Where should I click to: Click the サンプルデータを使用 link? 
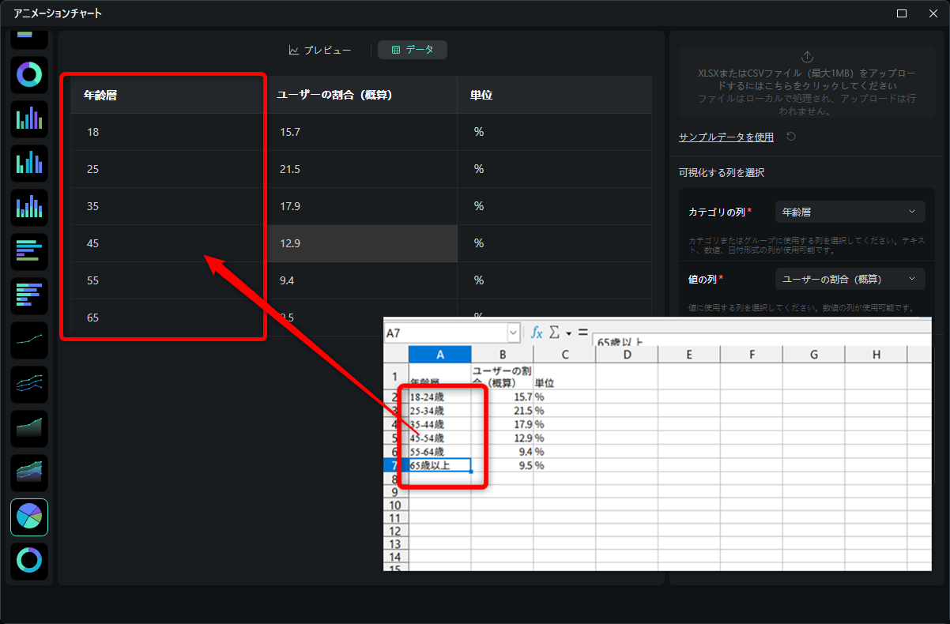pyautogui.click(x=726, y=137)
